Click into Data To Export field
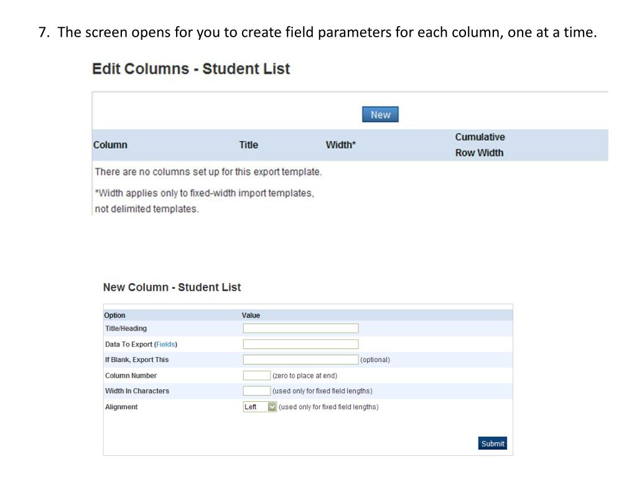Image resolution: width=637 pixels, height=477 pixels. [x=300, y=344]
